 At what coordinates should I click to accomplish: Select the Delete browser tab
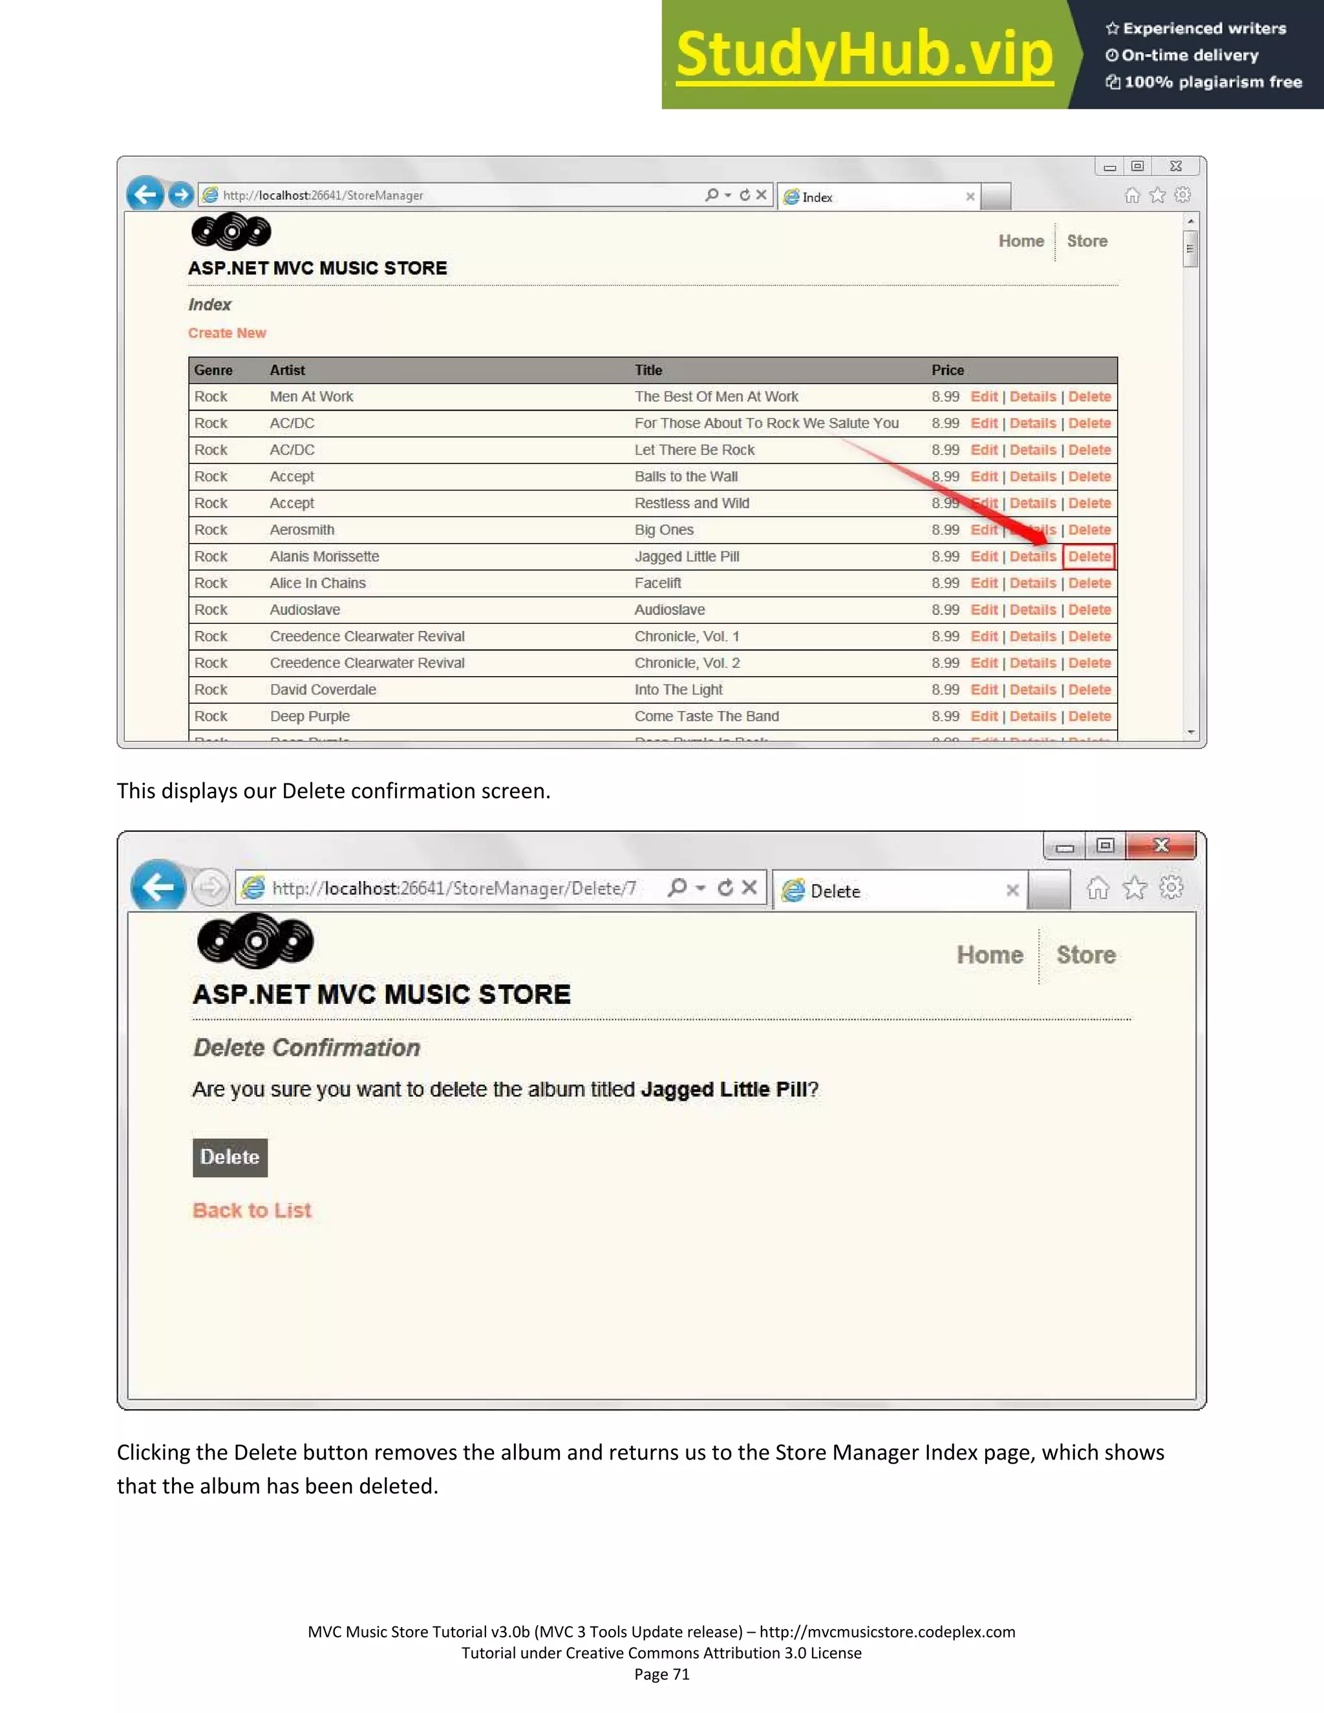tap(901, 890)
